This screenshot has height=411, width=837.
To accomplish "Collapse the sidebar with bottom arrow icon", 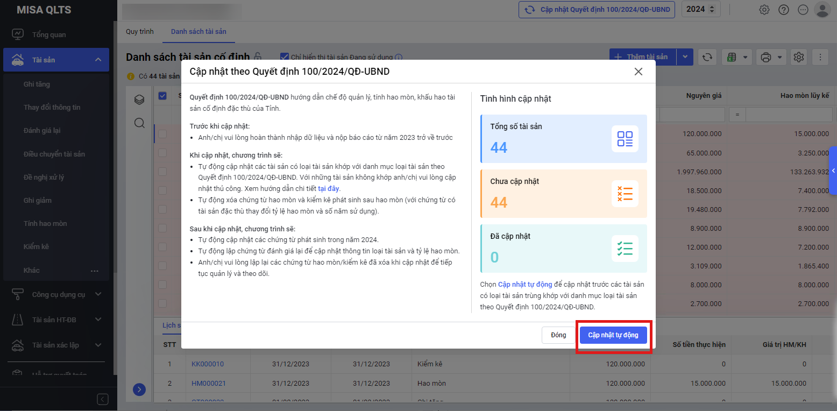I will (x=103, y=399).
